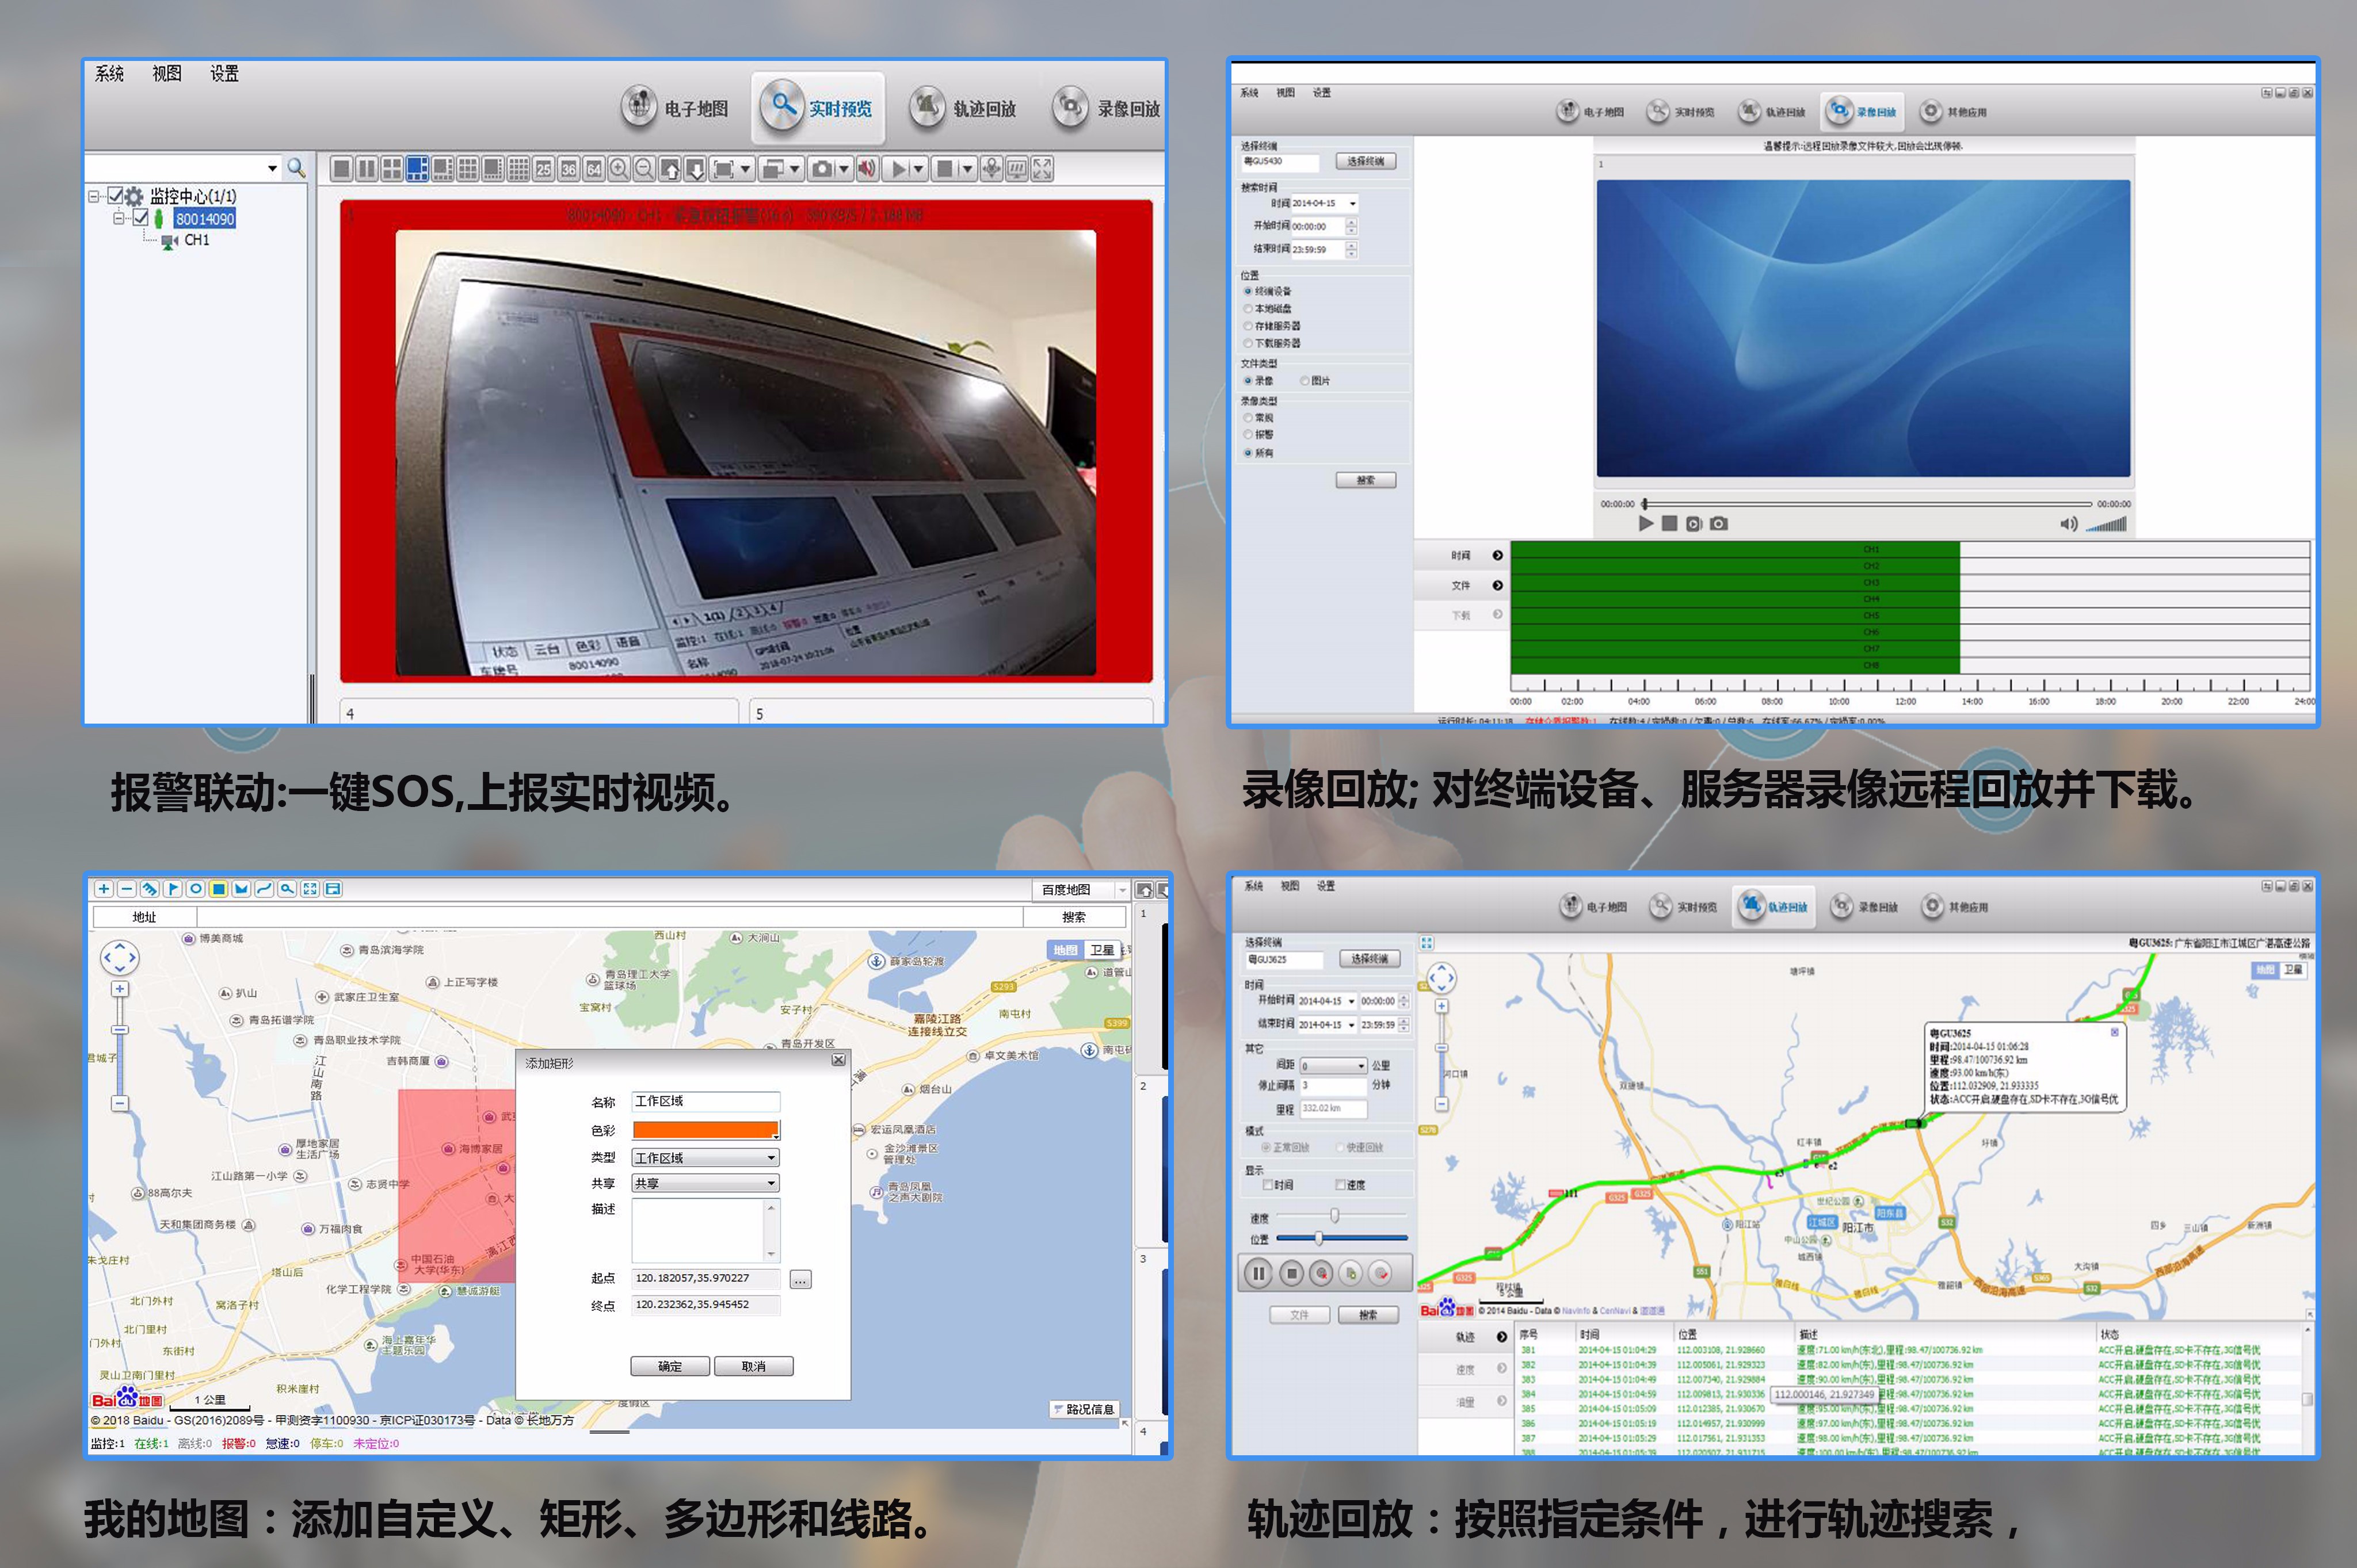Open 电子地图 in the live preview window
This screenshot has width=2357, height=1568.
(676, 107)
